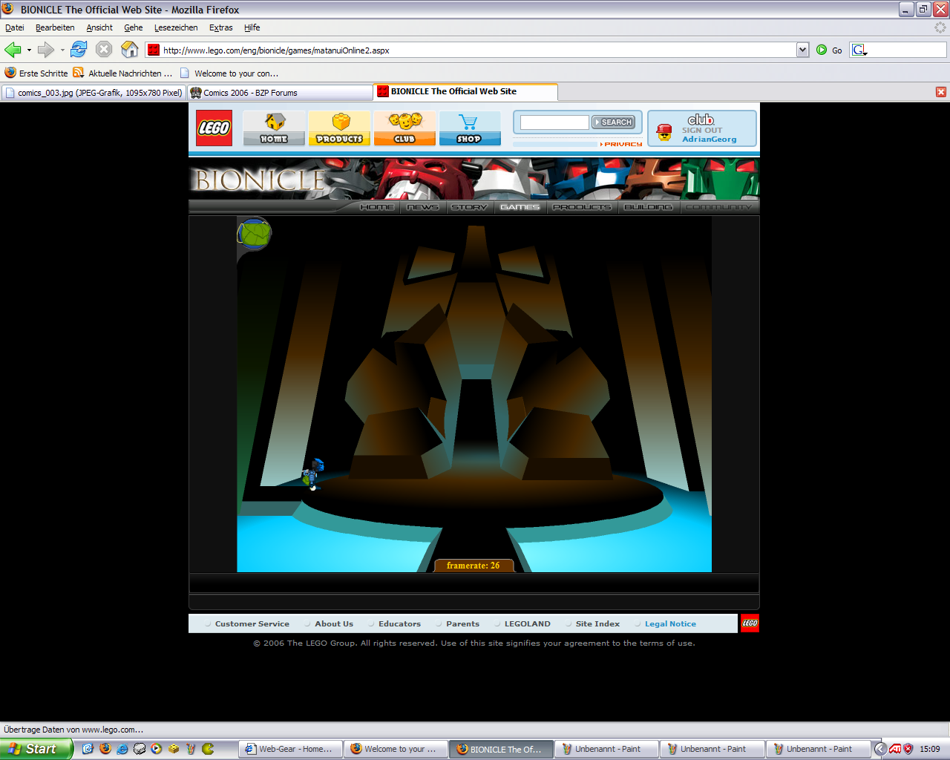
Task: Open the Hilfe menu
Action: click(252, 27)
